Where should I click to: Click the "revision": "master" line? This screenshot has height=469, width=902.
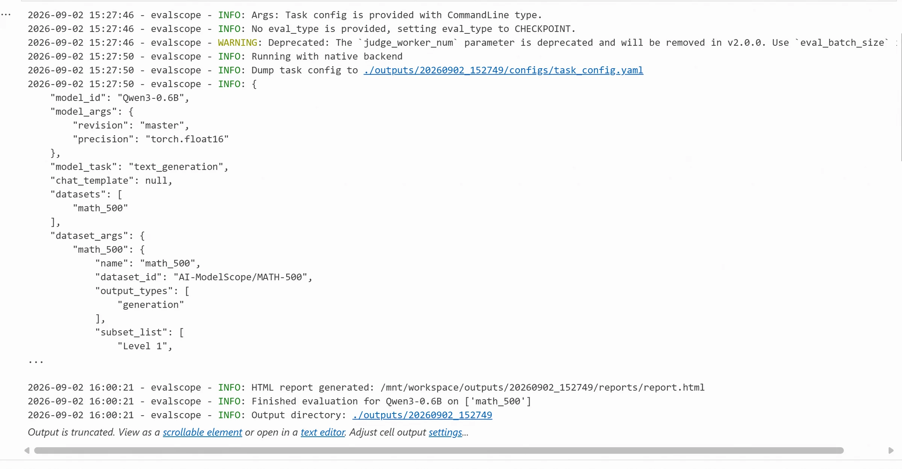pos(131,125)
